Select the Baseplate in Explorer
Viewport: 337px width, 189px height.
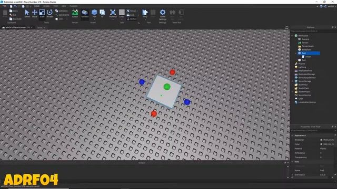[x=304, y=50]
